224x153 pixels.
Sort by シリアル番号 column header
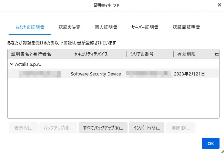click(x=150, y=54)
